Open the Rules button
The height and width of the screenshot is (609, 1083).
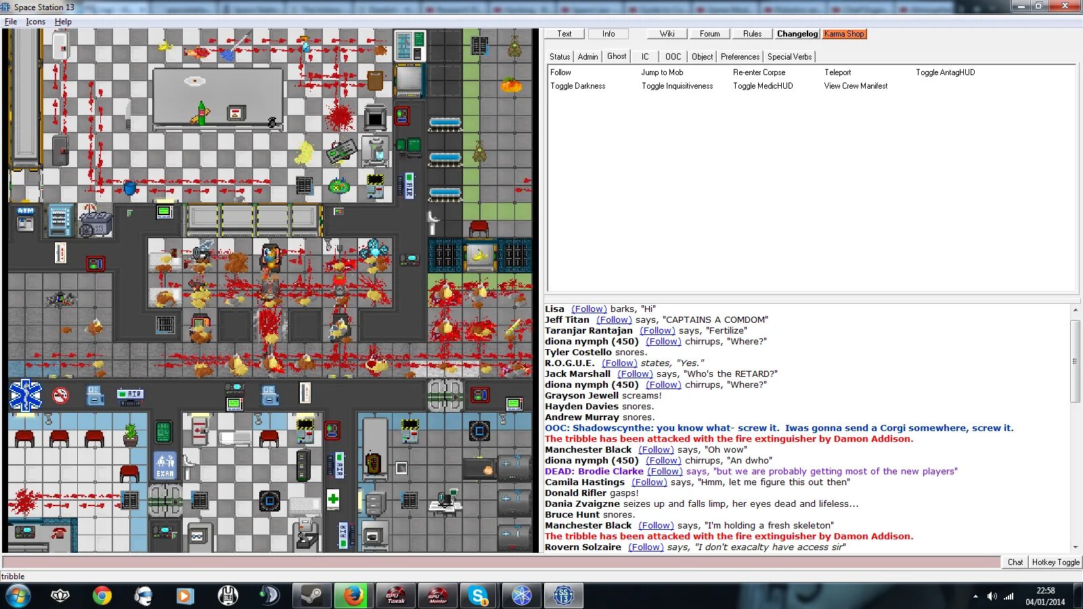[x=752, y=34]
